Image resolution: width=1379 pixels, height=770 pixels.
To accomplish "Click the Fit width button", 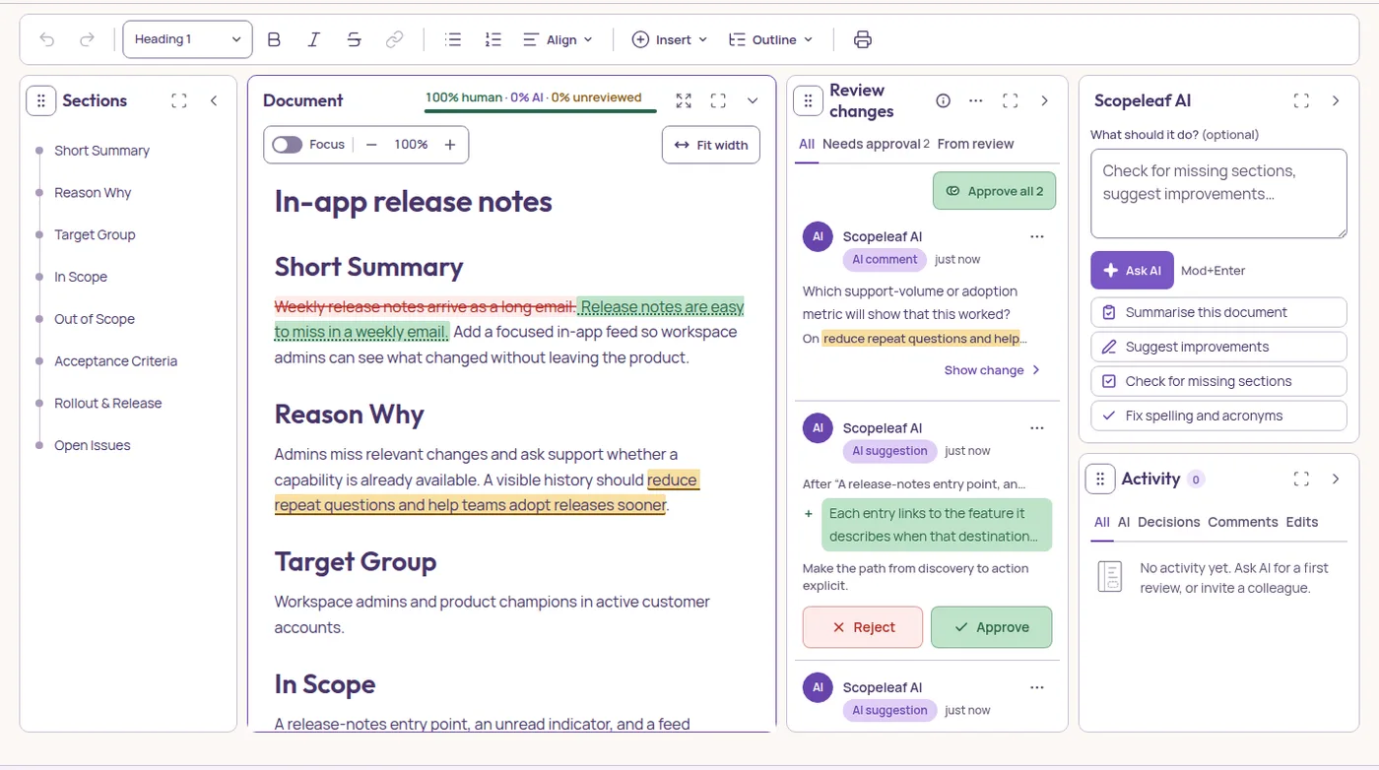I will (x=711, y=145).
